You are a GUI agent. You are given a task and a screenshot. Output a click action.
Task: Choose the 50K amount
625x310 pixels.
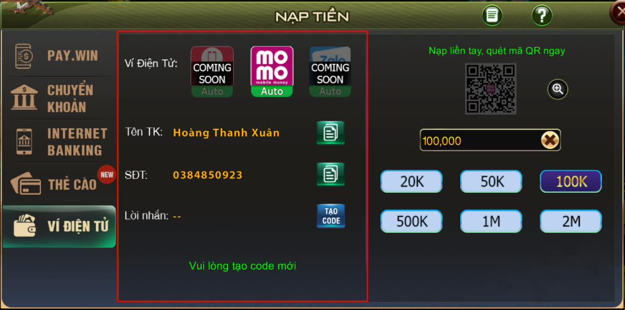coord(491,182)
